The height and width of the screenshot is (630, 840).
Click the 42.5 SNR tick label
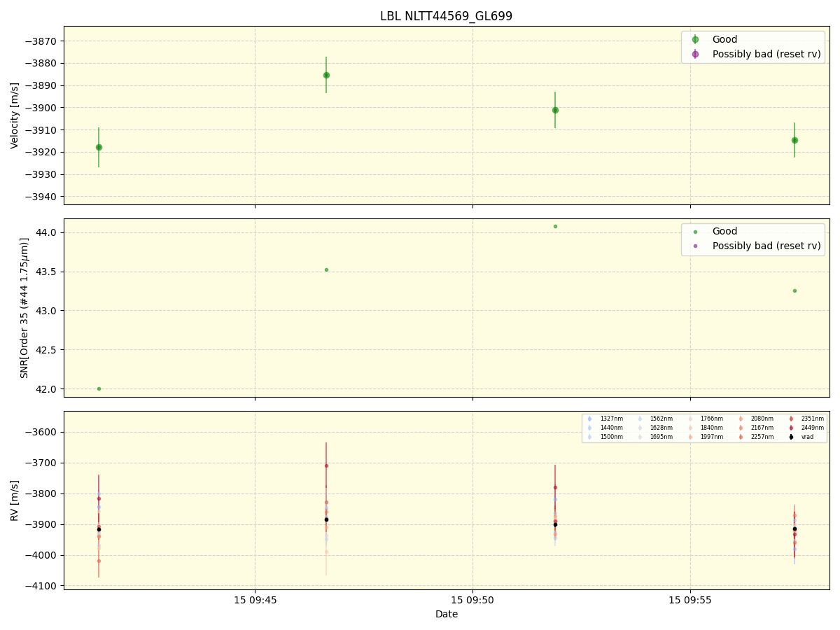pos(48,349)
